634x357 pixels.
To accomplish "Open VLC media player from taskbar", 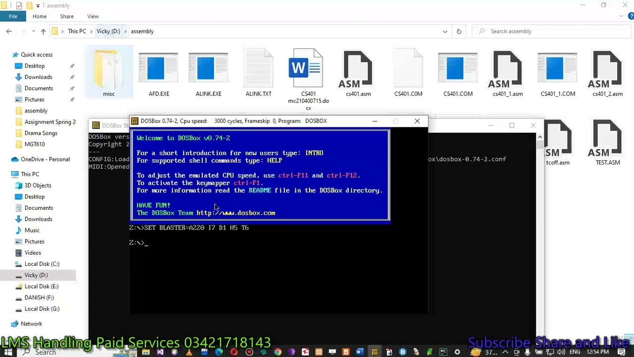I will [x=188, y=352].
